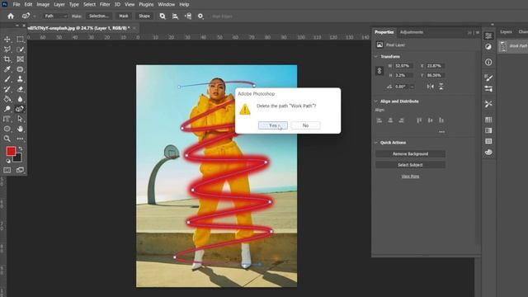Select the Path Selection arrow tool
The image size is (528, 297).
[20, 119]
